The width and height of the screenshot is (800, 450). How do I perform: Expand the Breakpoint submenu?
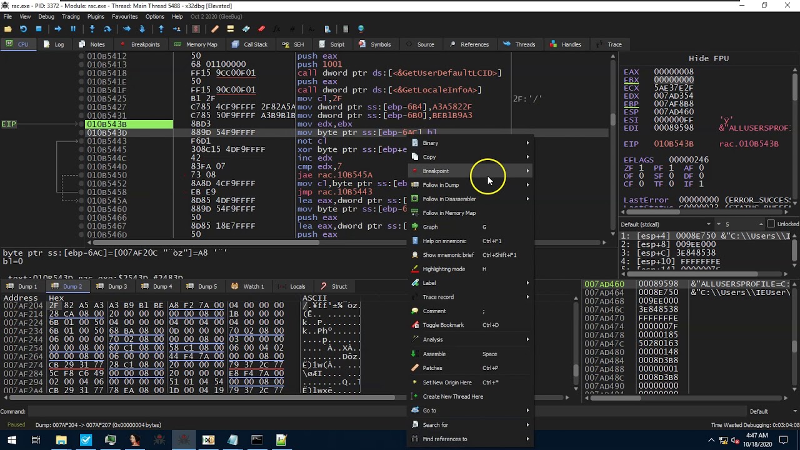[471, 171]
